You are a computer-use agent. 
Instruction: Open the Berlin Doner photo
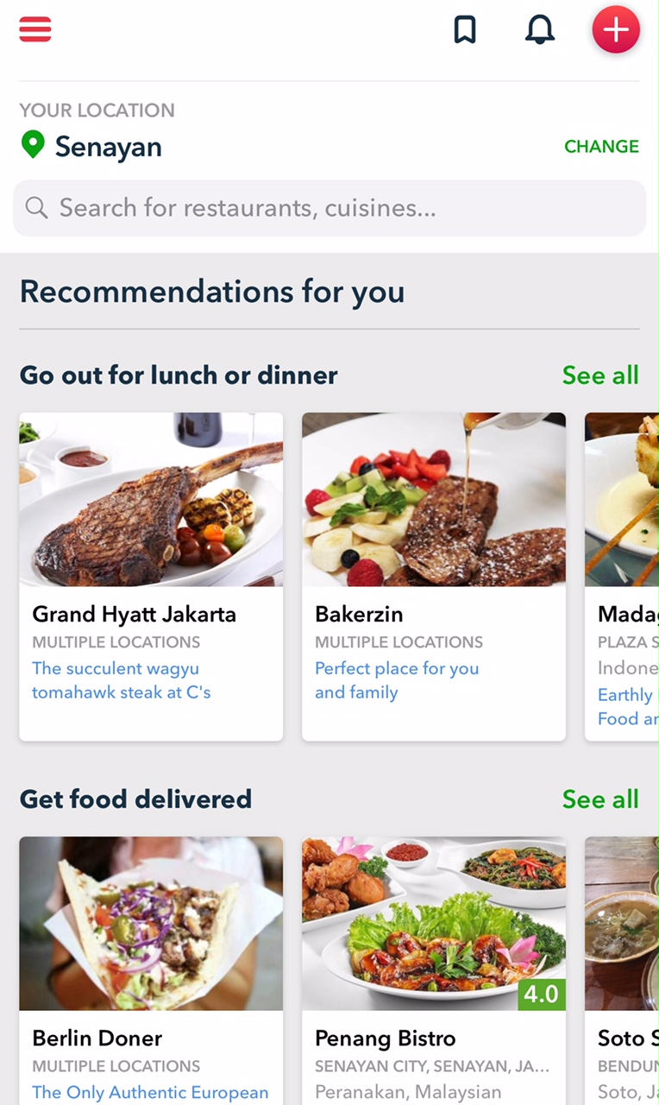click(151, 923)
